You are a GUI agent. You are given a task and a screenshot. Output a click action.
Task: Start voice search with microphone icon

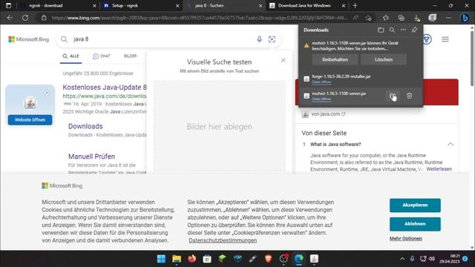click(259, 39)
